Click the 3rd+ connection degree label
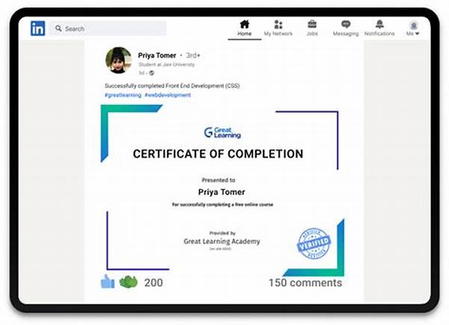The image size is (449, 325). [193, 55]
